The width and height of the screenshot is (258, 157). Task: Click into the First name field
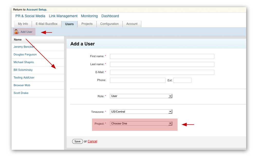[x=162, y=56]
